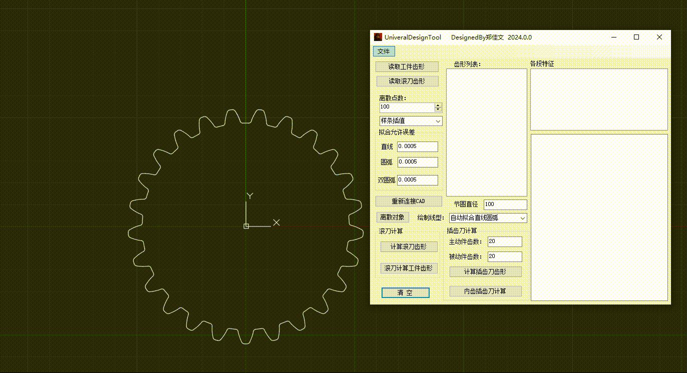Click the 双圆弧 tolerance field

click(x=418, y=180)
